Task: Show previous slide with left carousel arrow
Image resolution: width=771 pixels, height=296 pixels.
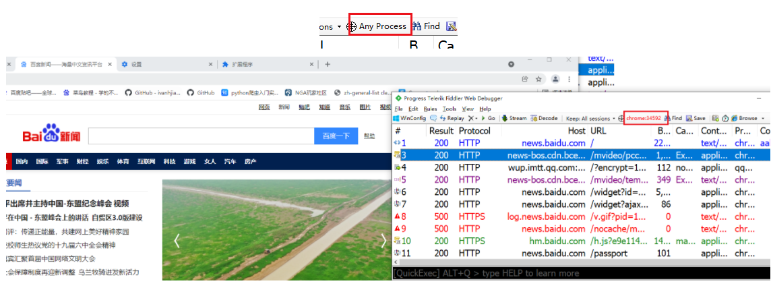Action: (177, 241)
